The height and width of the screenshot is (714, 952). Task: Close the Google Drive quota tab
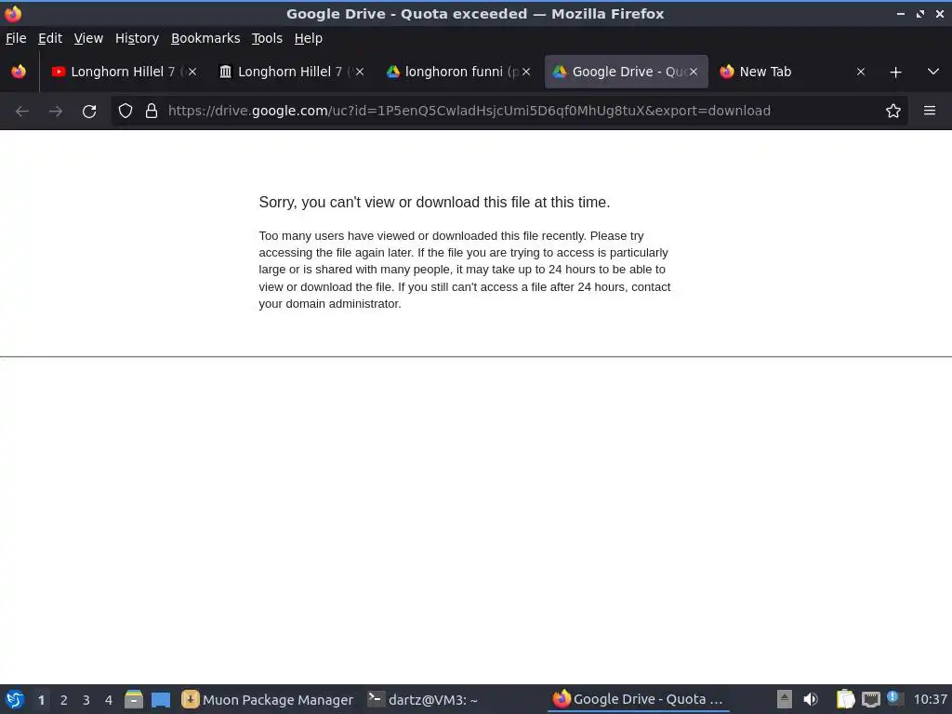point(694,72)
